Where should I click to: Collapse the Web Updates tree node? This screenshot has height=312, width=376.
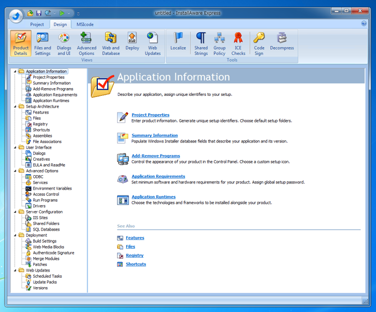point(15,270)
